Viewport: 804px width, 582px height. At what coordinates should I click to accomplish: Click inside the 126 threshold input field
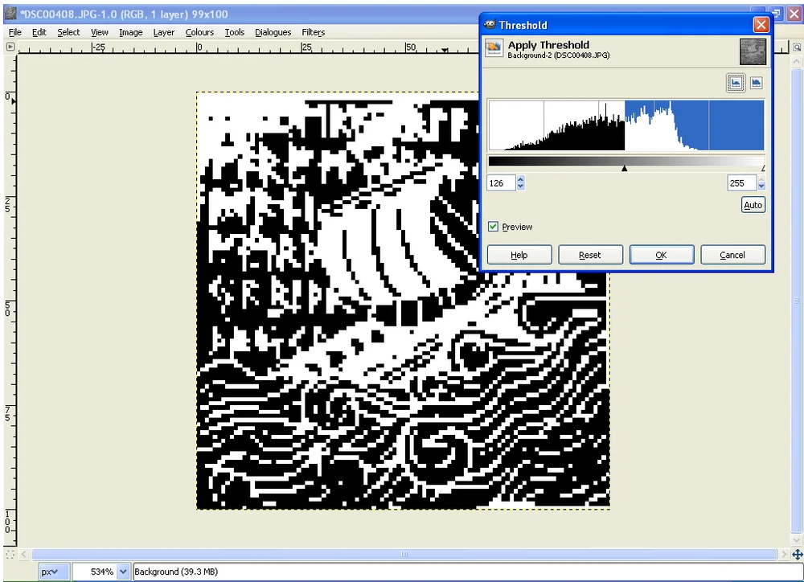coord(500,182)
